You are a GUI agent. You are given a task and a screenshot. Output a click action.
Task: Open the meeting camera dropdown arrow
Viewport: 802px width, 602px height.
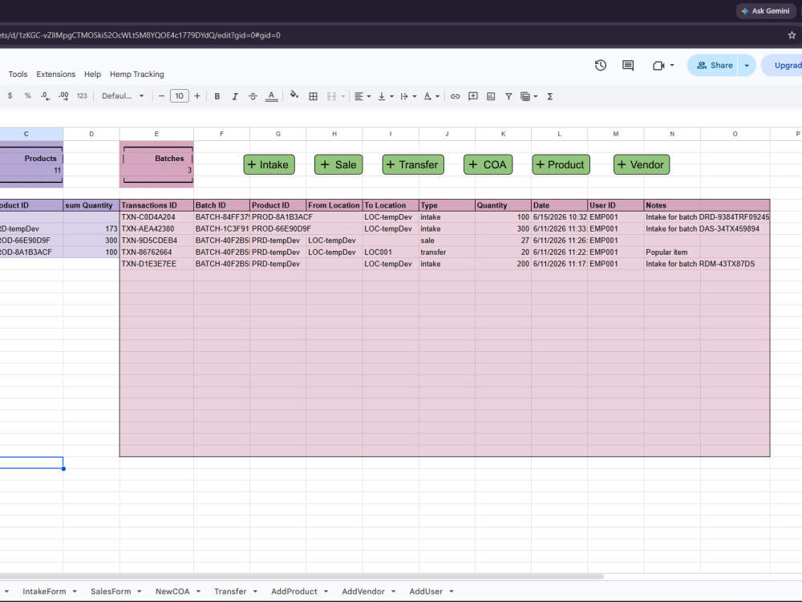coord(672,66)
